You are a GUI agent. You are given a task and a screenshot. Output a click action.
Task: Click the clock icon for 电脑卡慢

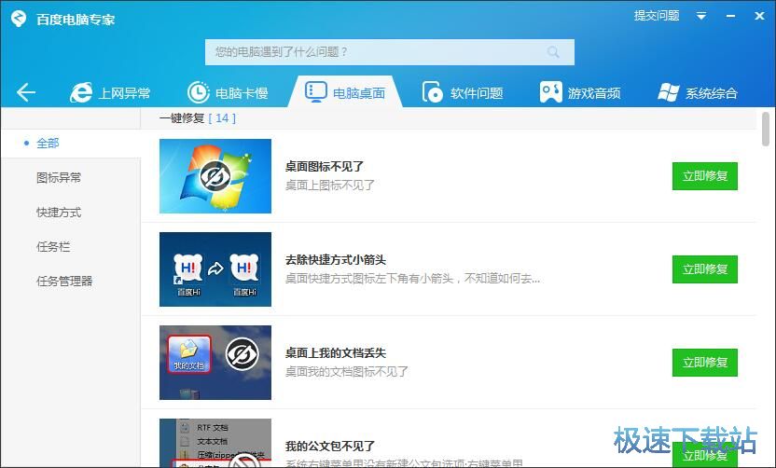pos(199,92)
